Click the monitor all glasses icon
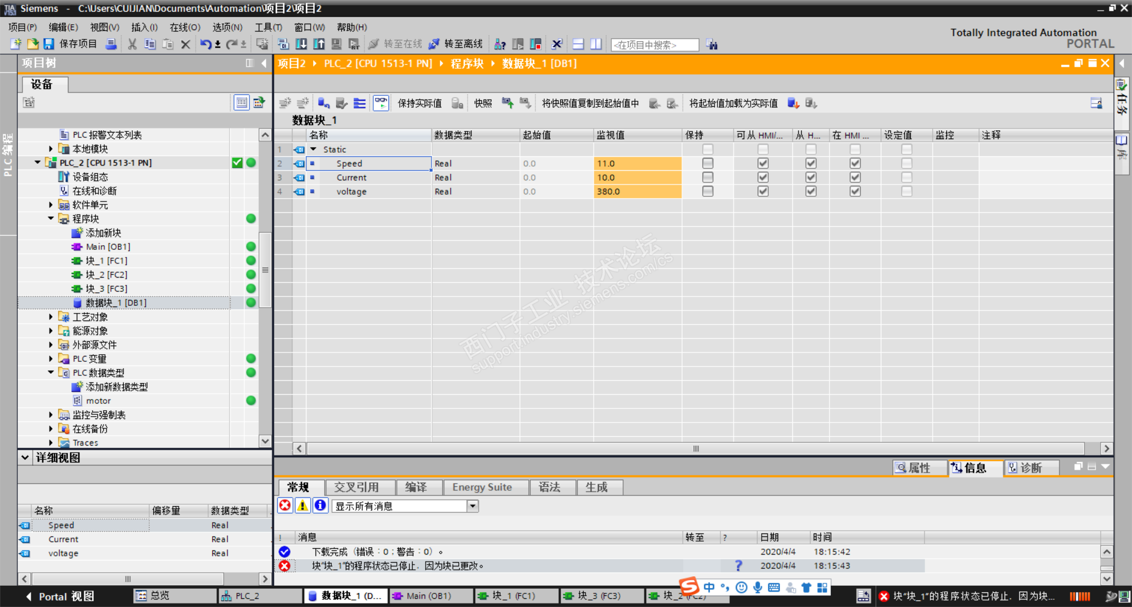 pos(381,103)
